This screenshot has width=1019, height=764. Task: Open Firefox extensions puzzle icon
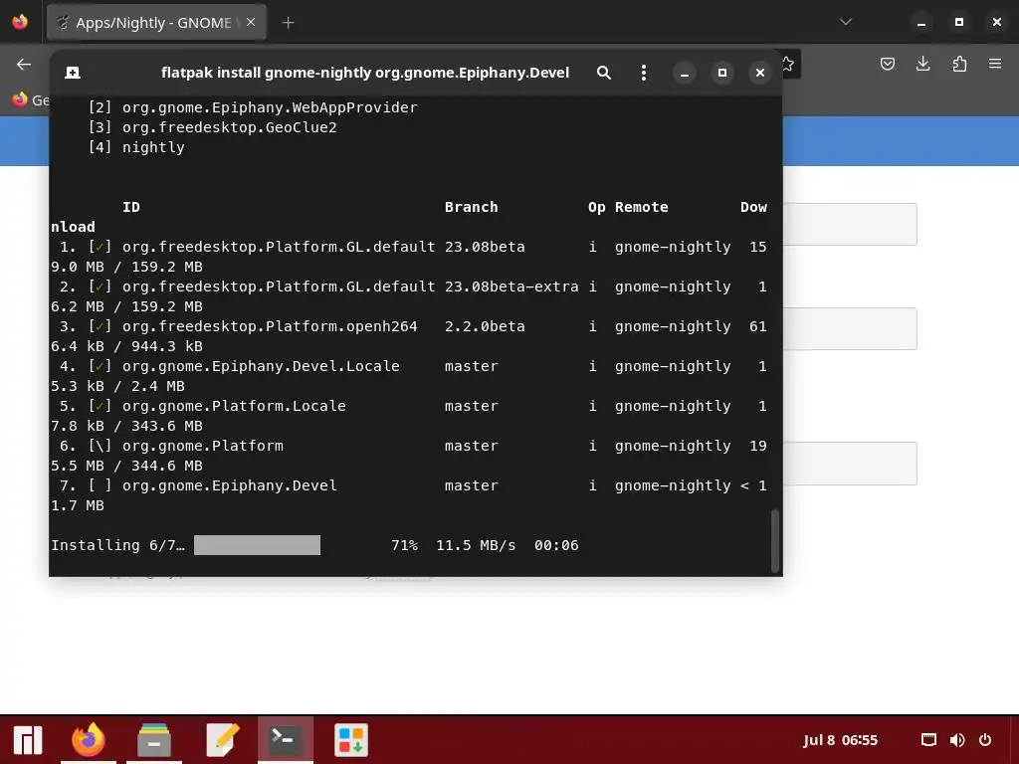(959, 64)
